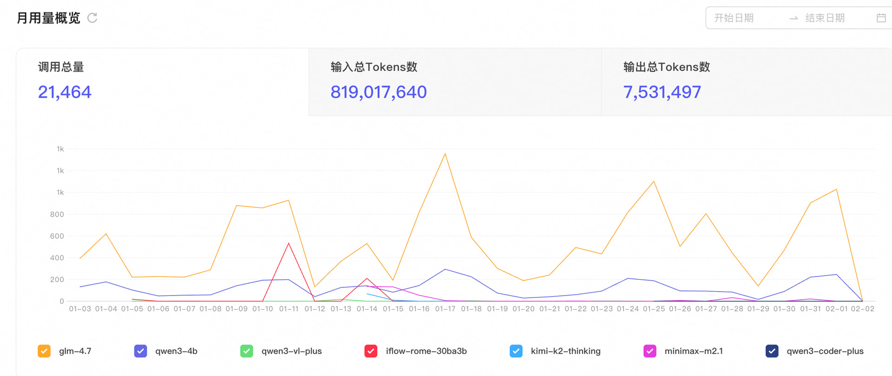Click the 01-11 date on chart axis

point(289,309)
